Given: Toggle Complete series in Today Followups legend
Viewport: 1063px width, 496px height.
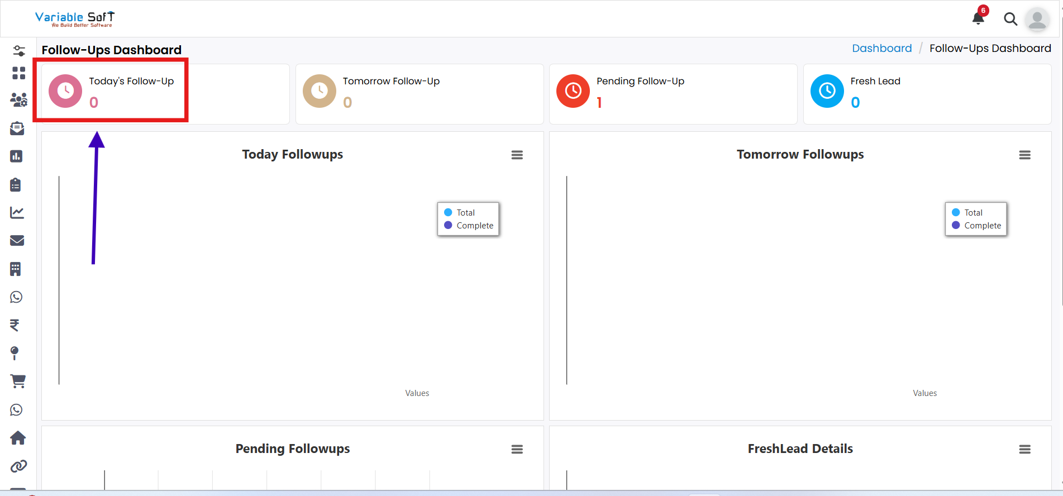Looking at the screenshot, I should [474, 226].
